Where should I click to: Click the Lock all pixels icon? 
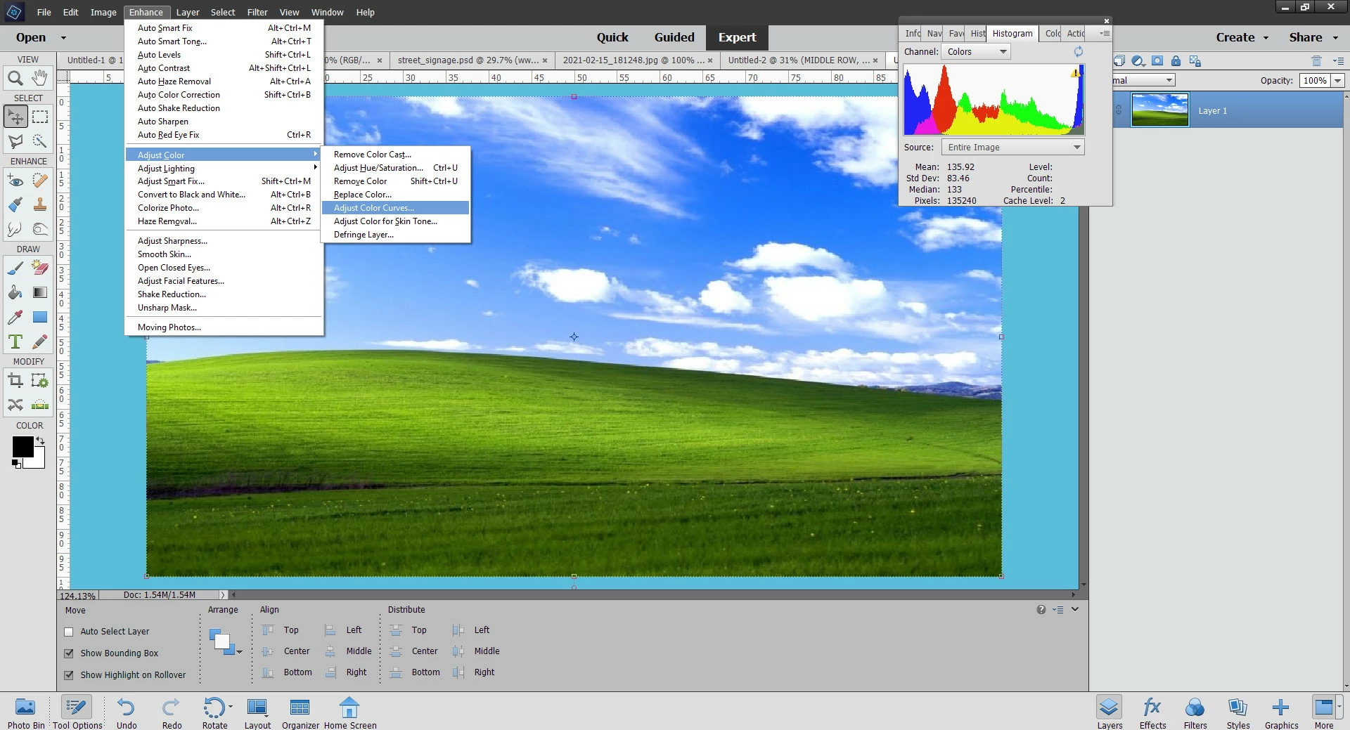[x=1176, y=61]
